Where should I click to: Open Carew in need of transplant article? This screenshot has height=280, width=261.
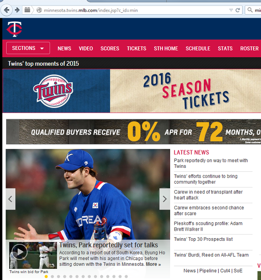tap(208, 195)
